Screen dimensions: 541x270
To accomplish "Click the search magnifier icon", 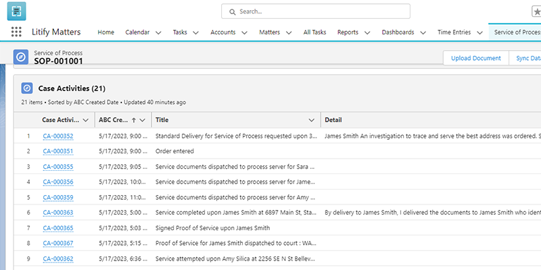I will pyautogui.click(x=232, y=11).
